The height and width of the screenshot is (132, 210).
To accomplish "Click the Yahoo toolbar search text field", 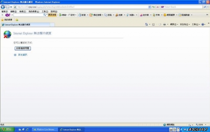I will tap(29, 15).
